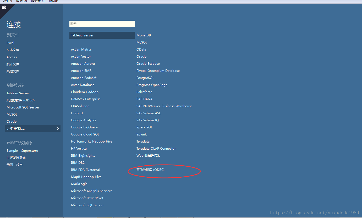Image resolution: width=362 pixels, height=218 pixels.
Task: Connect to Google BigQuery
Action: 84,127
